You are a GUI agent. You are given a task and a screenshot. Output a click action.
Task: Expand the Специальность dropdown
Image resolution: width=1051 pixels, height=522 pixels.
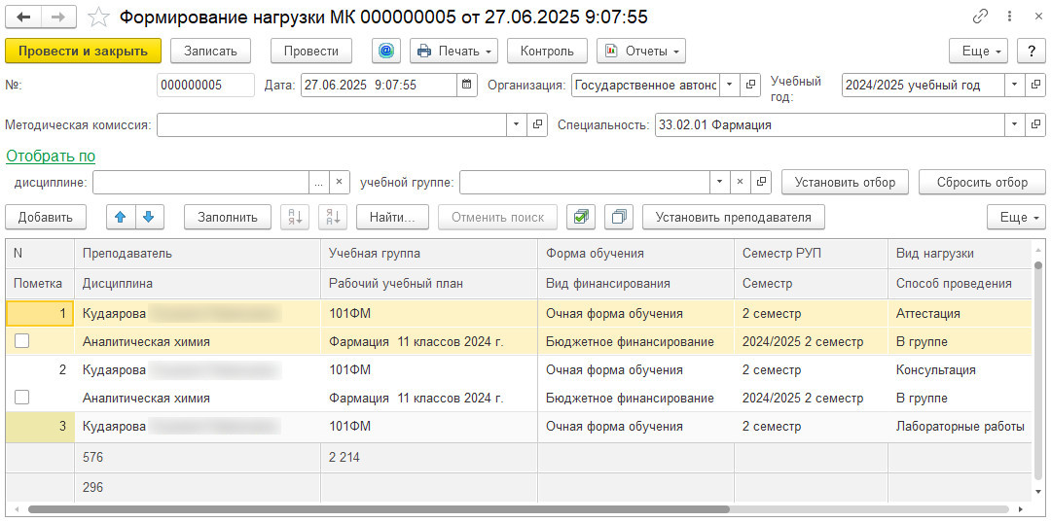click(x=1014, y=125)
